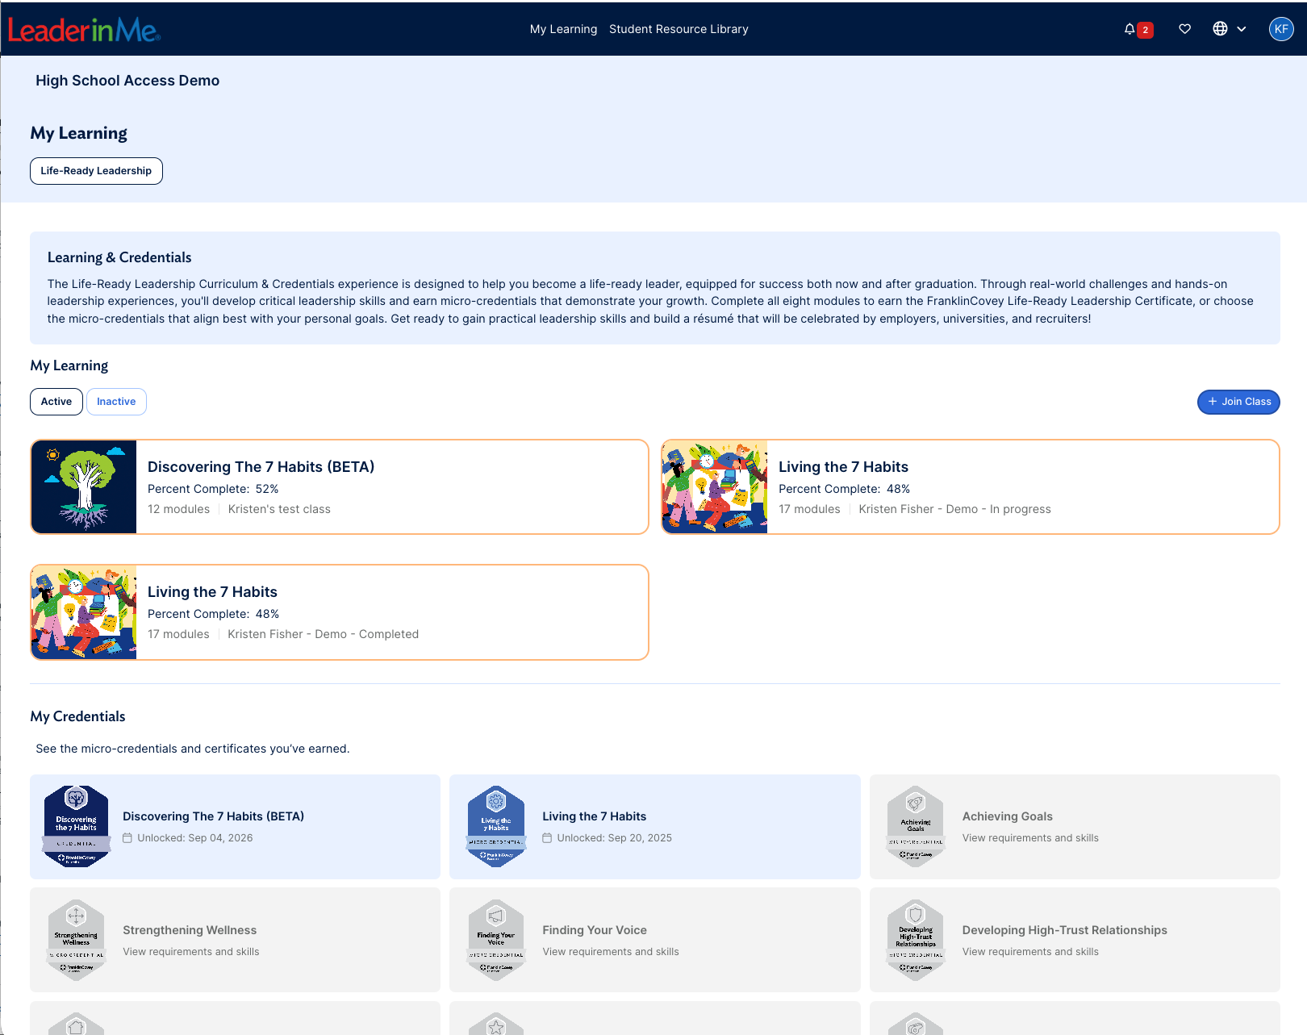Click calendar icon beside Unlocked Sep 20, 2025

(x=547, y=838)
